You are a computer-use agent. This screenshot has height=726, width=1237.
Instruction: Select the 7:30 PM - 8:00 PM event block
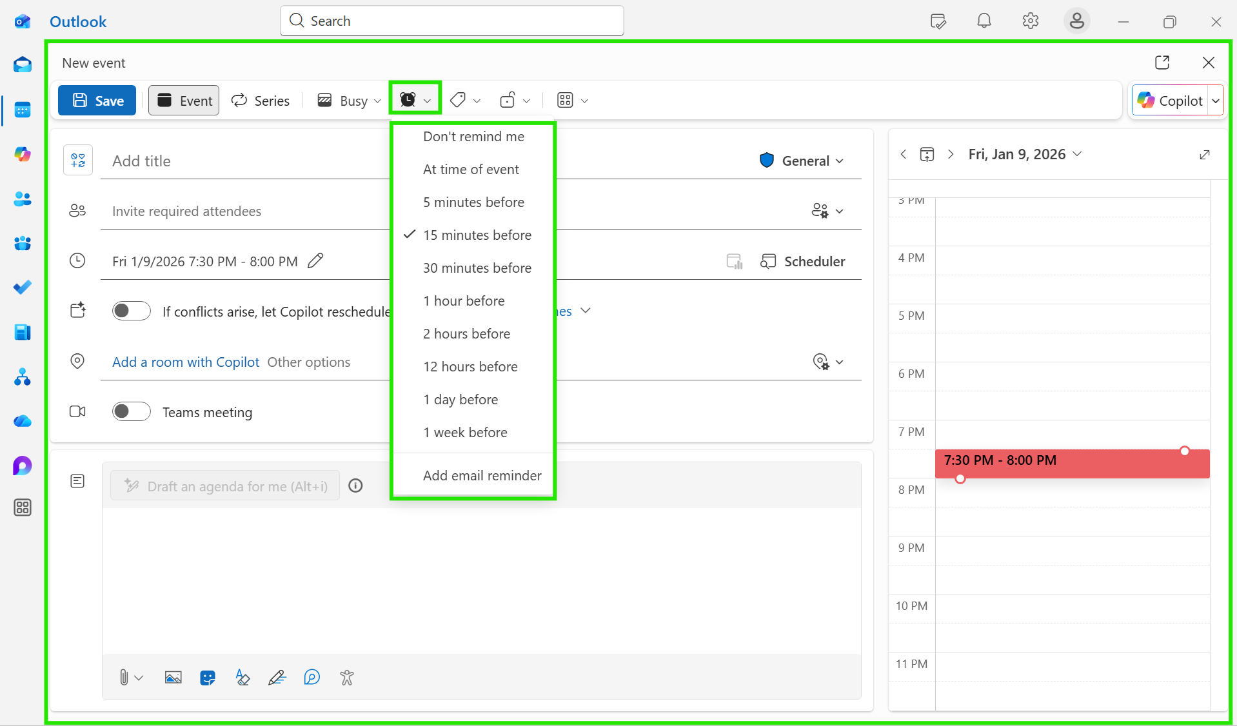pos(1072,464)
